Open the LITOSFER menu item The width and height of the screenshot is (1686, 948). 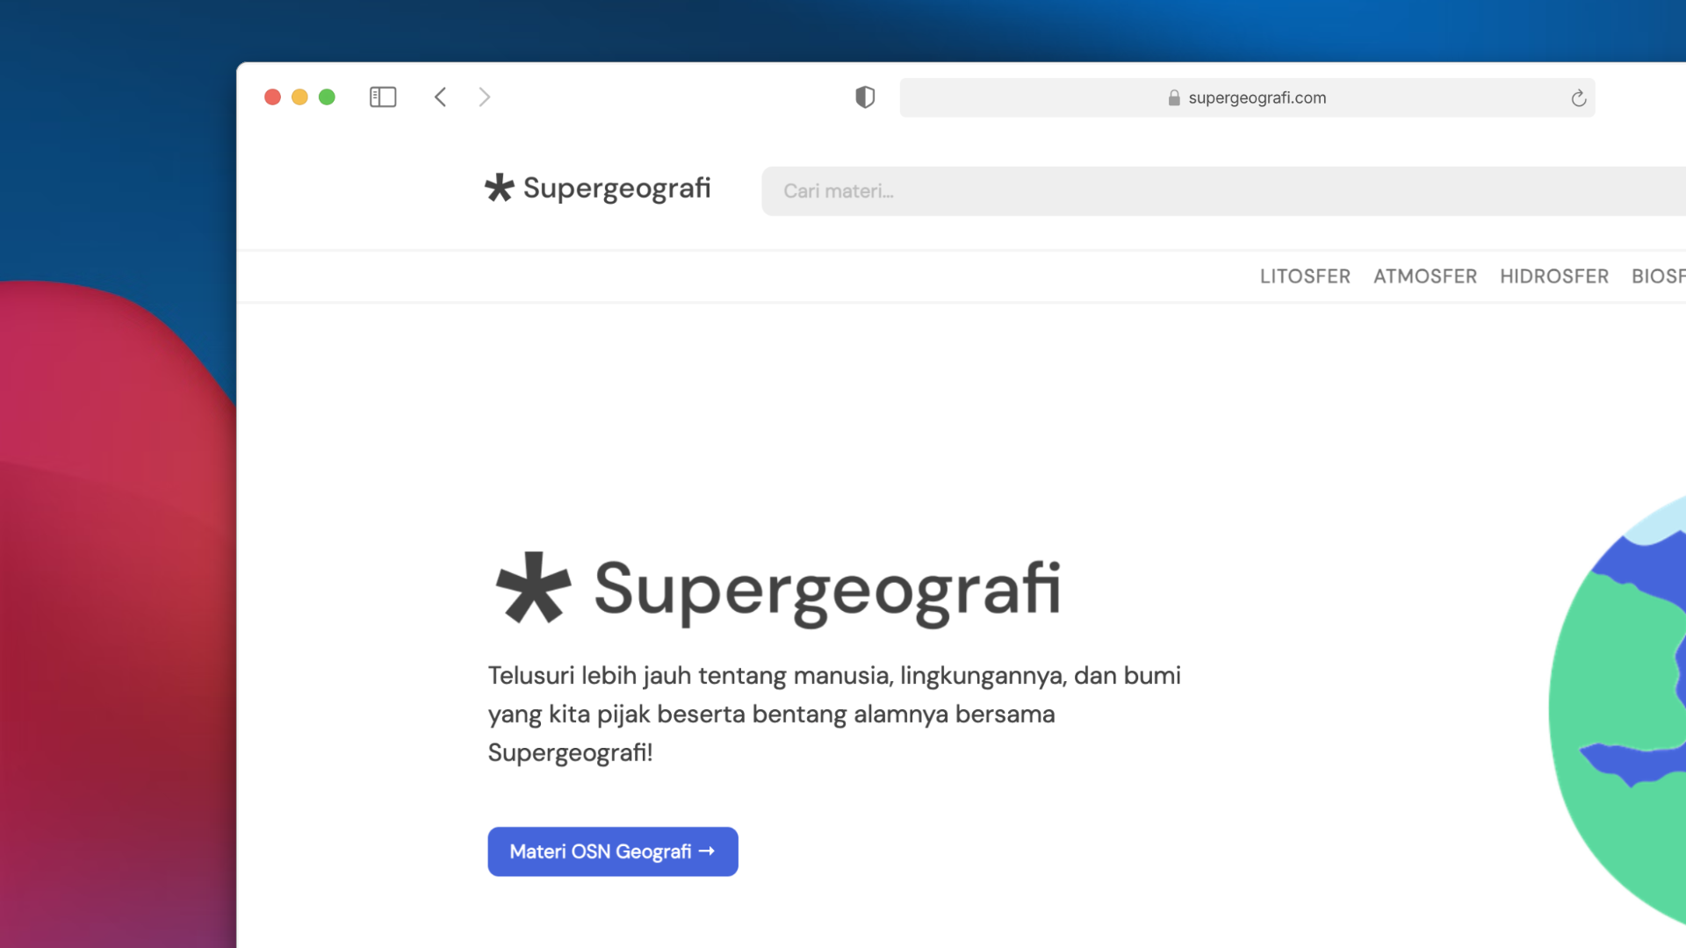(1305, 276)
